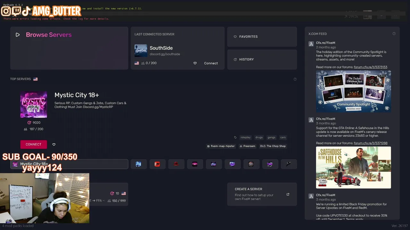The image size is (410, 230).
Task: Open A Safehouse in the Hills image
Action: [x=354, y=167]
